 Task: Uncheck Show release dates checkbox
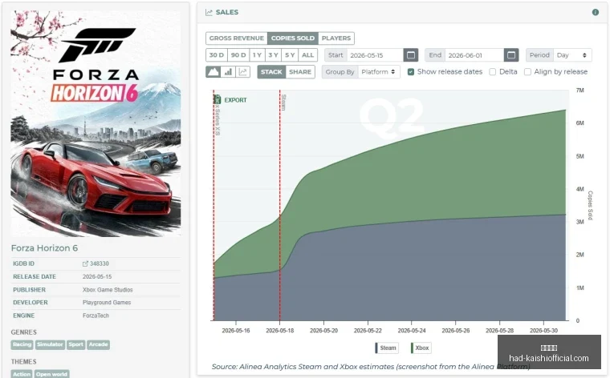(410, 72)
